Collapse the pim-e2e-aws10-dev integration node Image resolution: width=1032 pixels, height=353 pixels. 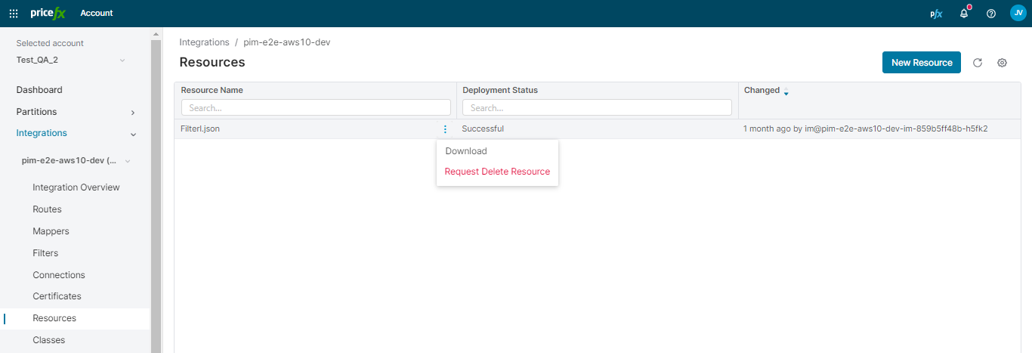(x=128, y=161)
